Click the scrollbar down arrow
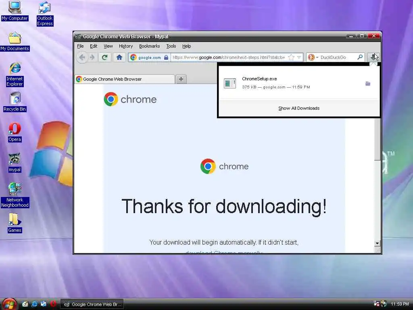Screen dimensions: 413x310 [x=377, y=243]
